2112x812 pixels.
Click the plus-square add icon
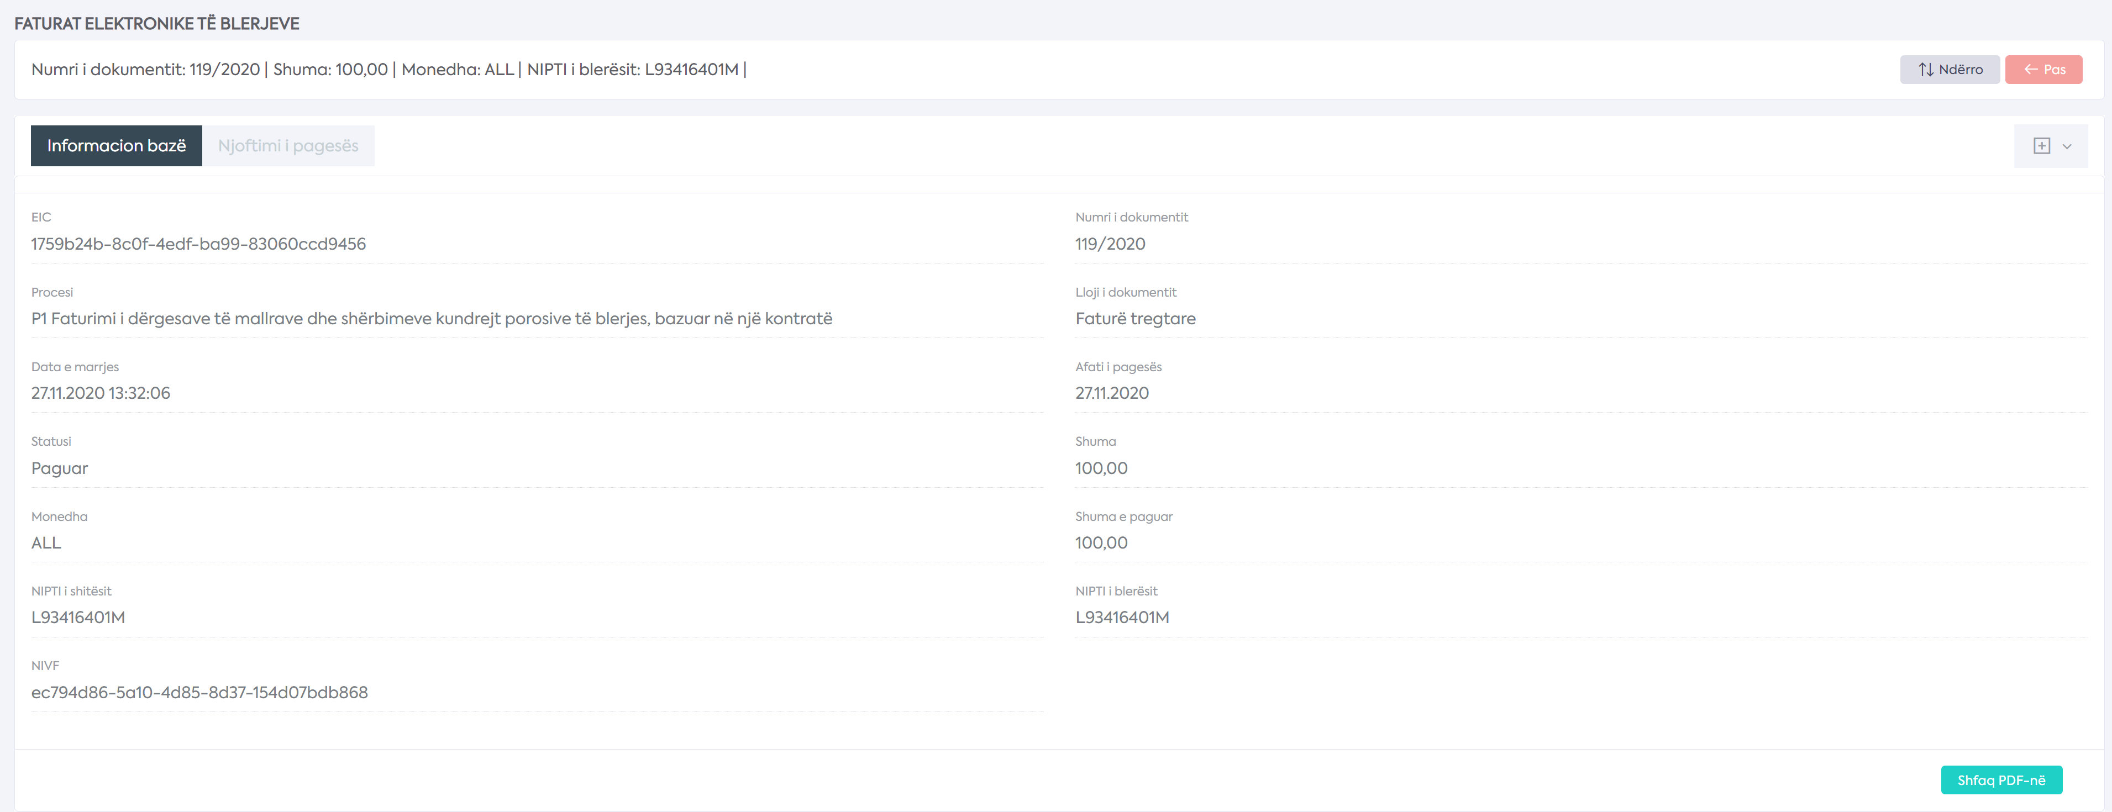tap(2041, 146)
